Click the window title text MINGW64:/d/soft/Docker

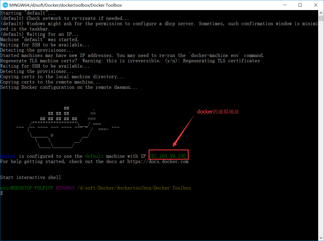[x=66, y=5]
